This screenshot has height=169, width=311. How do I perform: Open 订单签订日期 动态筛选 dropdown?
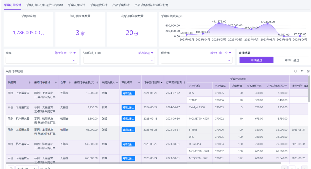coord(146,53)
